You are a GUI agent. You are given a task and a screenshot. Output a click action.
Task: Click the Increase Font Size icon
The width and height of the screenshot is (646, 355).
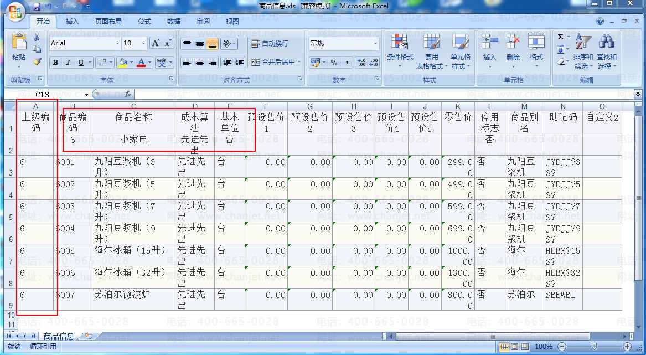(156, 43)
